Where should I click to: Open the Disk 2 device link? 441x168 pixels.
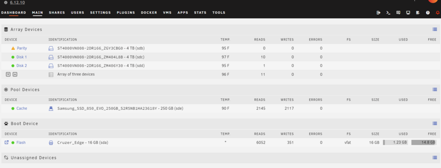22,66
